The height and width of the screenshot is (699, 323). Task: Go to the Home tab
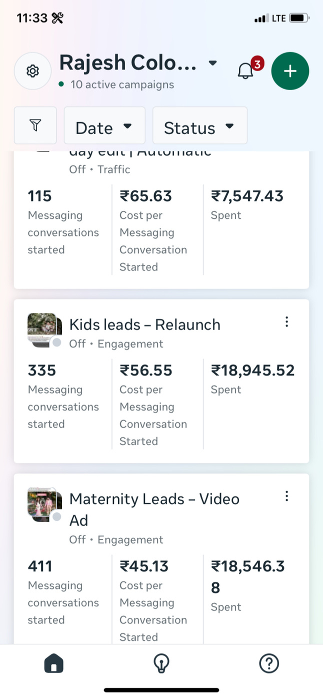click(54, 664)
